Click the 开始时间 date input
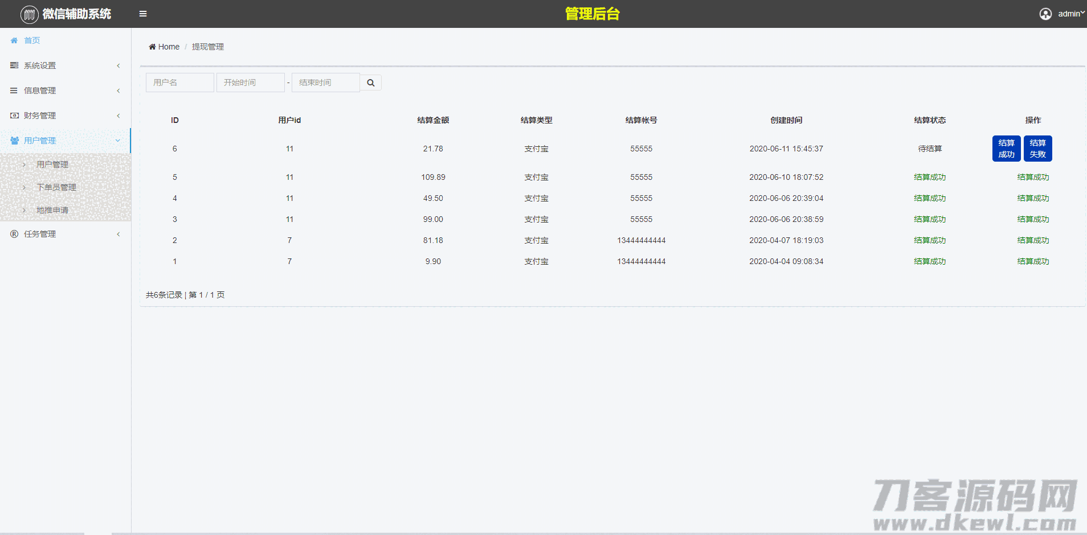The height and width of the screenshot is (535, 1087). point(250,83)
